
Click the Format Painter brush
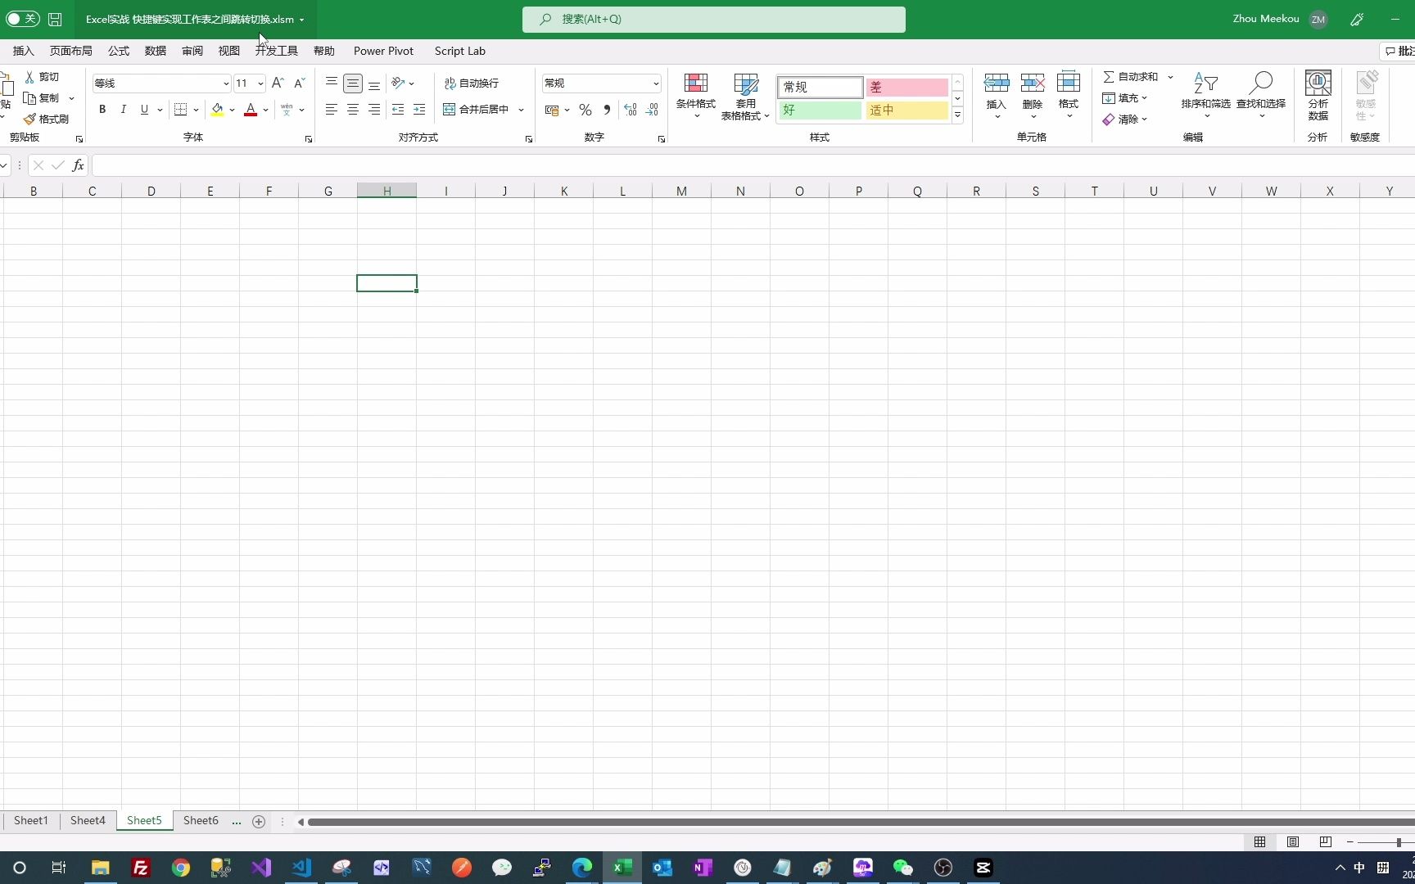[29, 120]
